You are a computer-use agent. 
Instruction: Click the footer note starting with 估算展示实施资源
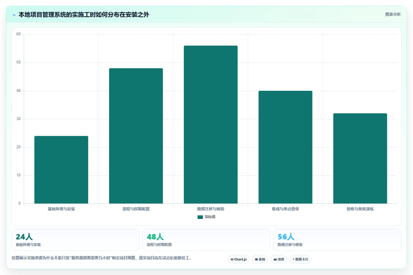tap(102, 258)
